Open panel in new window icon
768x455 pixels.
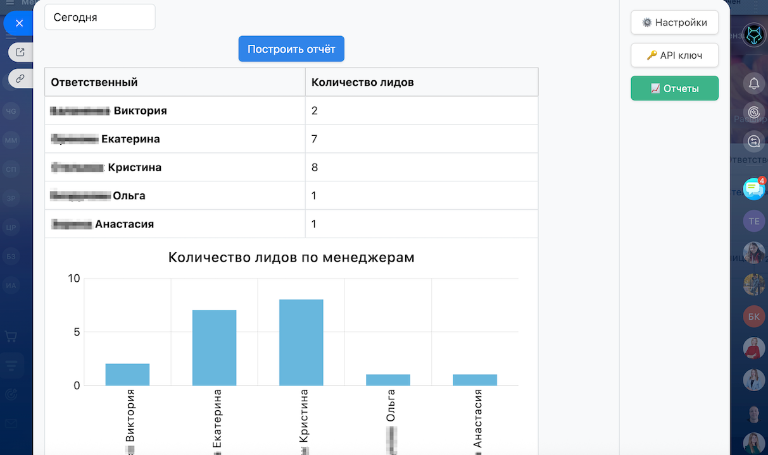pos(20,52)
